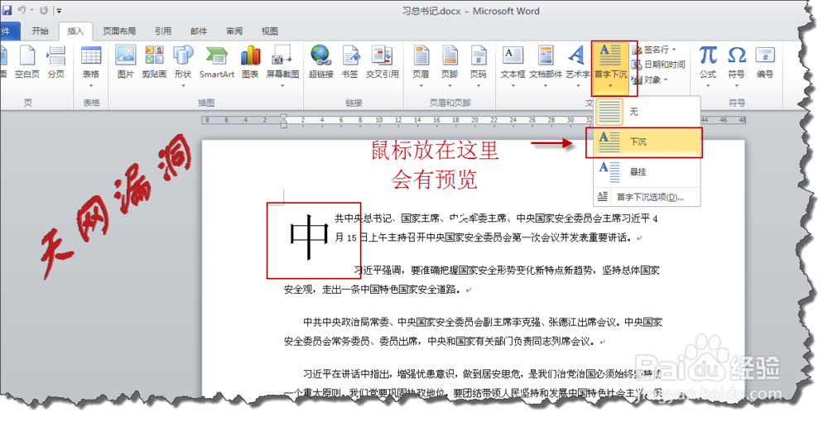Click the 屏幕截图 screenshot icon
Image resolution: width=828 pixels, height=422 pixels.
tap(282, 55)
